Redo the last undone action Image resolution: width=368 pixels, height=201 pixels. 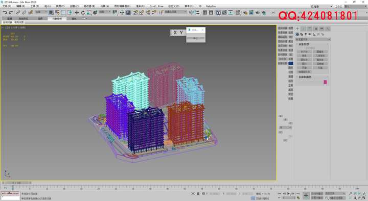[x=11, y=12]
